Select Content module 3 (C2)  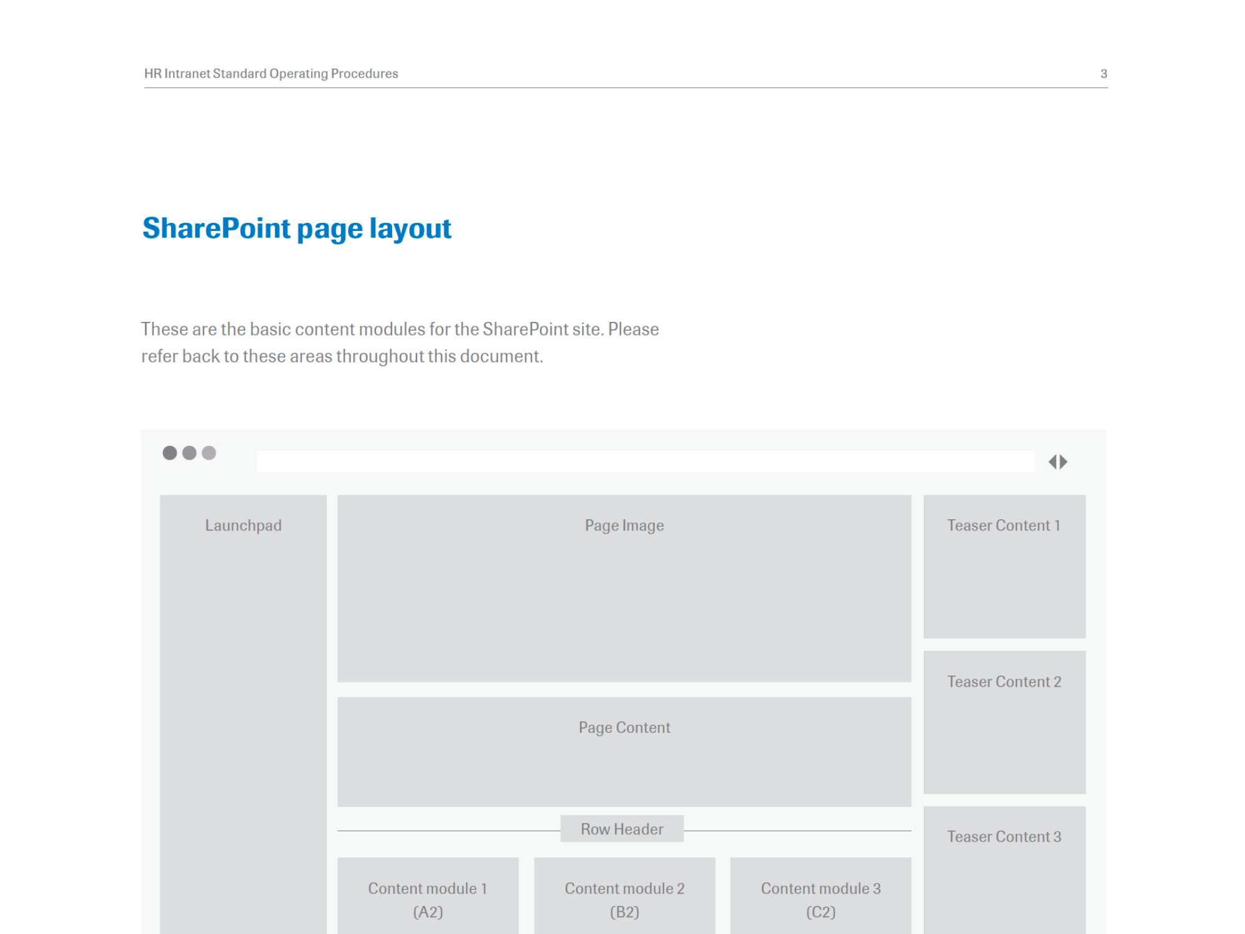(x=820, y=895)
